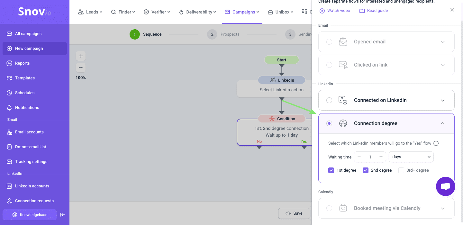This screenshot has width=463, height=225.
Task: Open the chat support bubble
Action: 445,186
